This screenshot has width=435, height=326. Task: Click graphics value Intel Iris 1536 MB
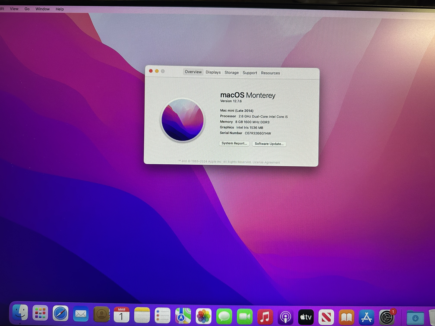pyautogui.click(x=250, y=128)
